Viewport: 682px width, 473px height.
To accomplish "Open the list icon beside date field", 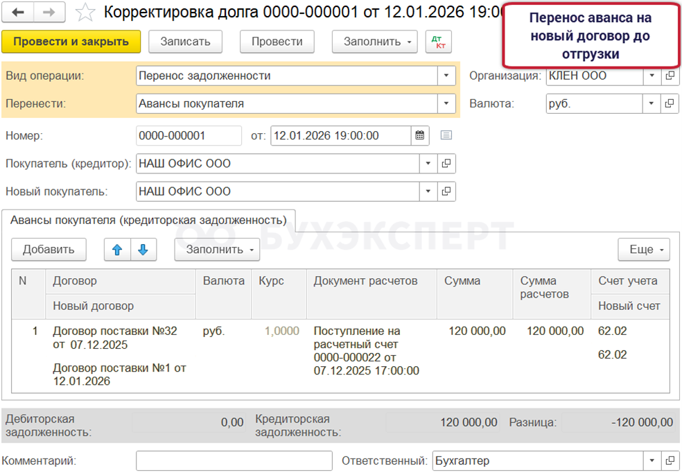I will pyautogui.click(x=446, y=135).
